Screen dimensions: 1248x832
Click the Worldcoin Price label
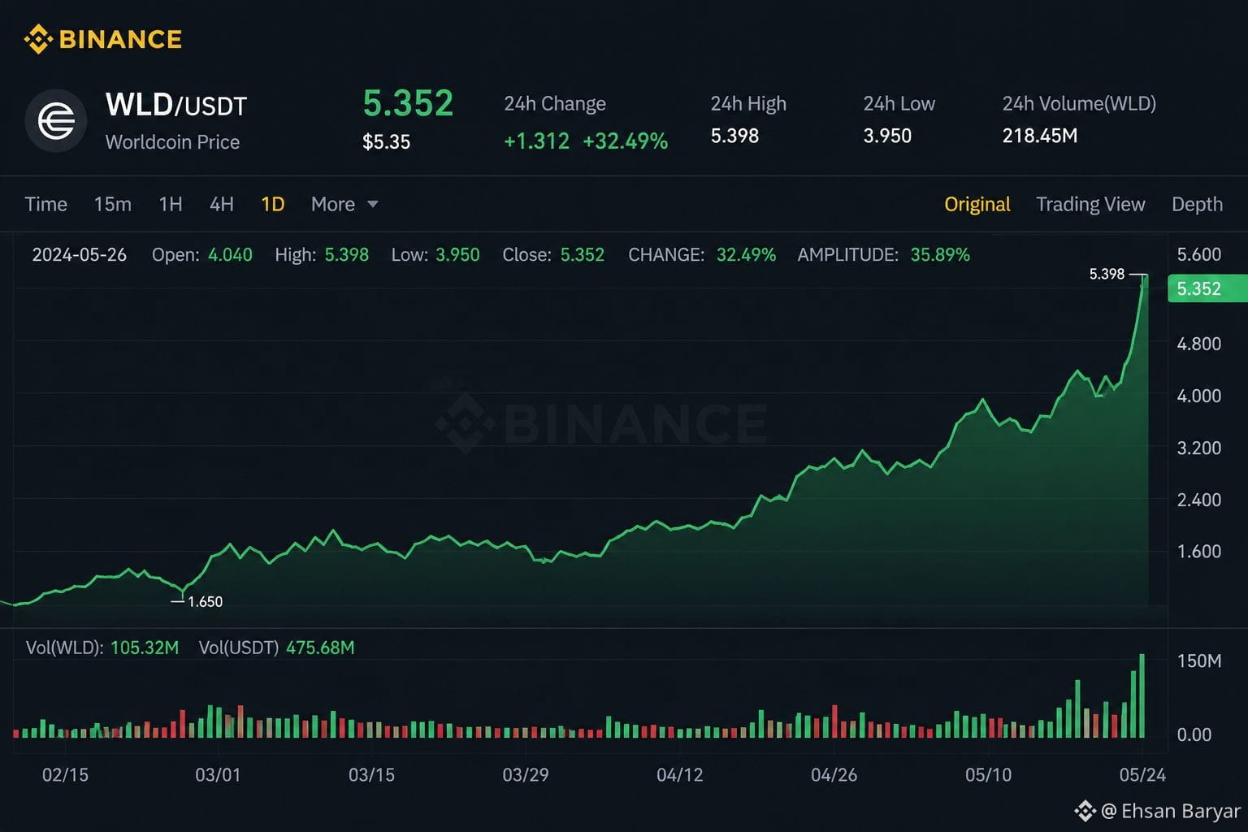[172, 142]
